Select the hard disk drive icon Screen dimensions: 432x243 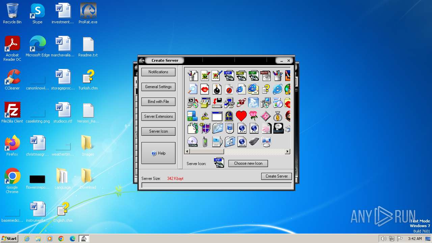click(278, 128)
